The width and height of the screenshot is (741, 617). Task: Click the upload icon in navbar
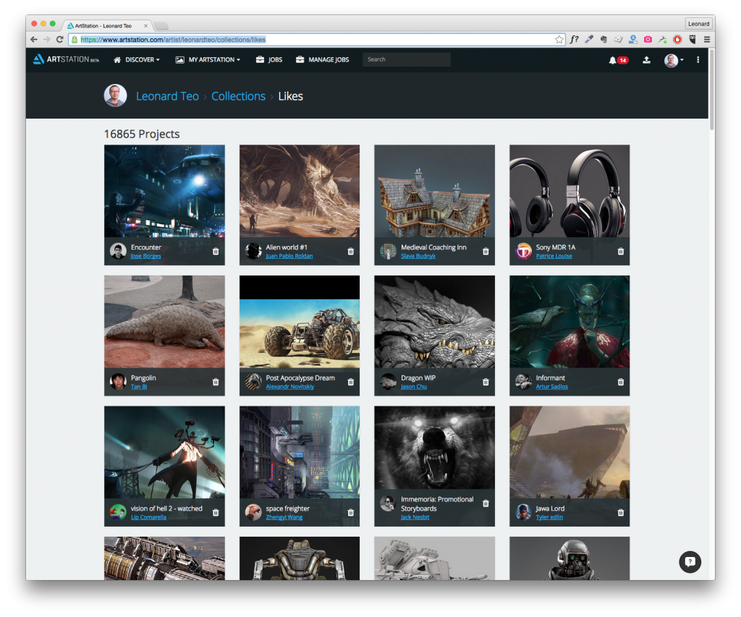(646, 60)
